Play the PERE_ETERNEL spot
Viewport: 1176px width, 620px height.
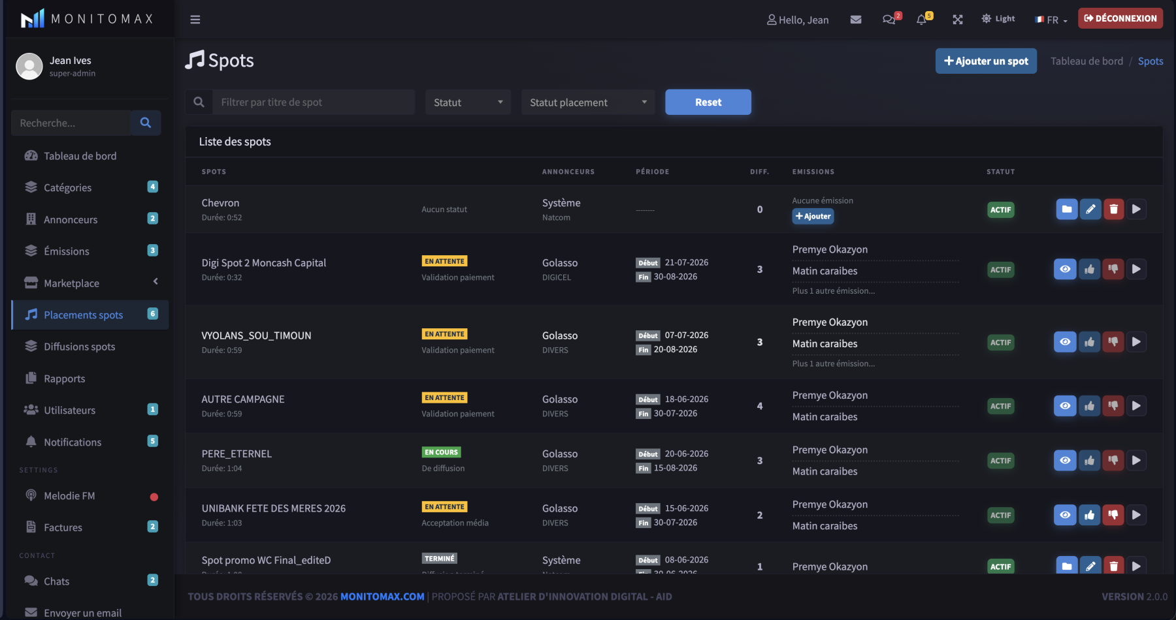pyautogui.click(x=1136, y=461)
